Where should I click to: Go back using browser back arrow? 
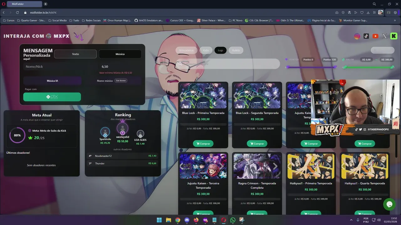point(4,12)
